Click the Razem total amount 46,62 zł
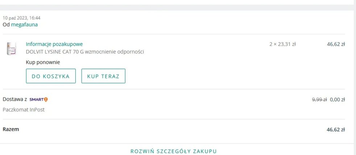The height and width of the screenshot is (155, 356). point(336,130)
